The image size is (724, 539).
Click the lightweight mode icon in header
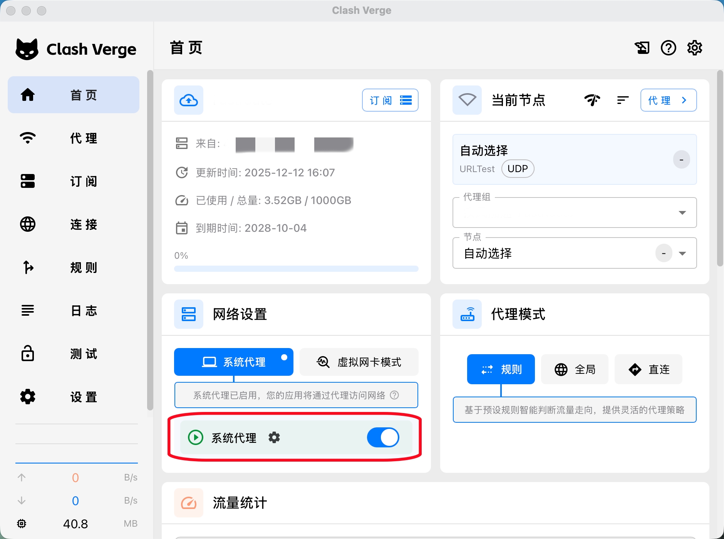coord(642,48)
